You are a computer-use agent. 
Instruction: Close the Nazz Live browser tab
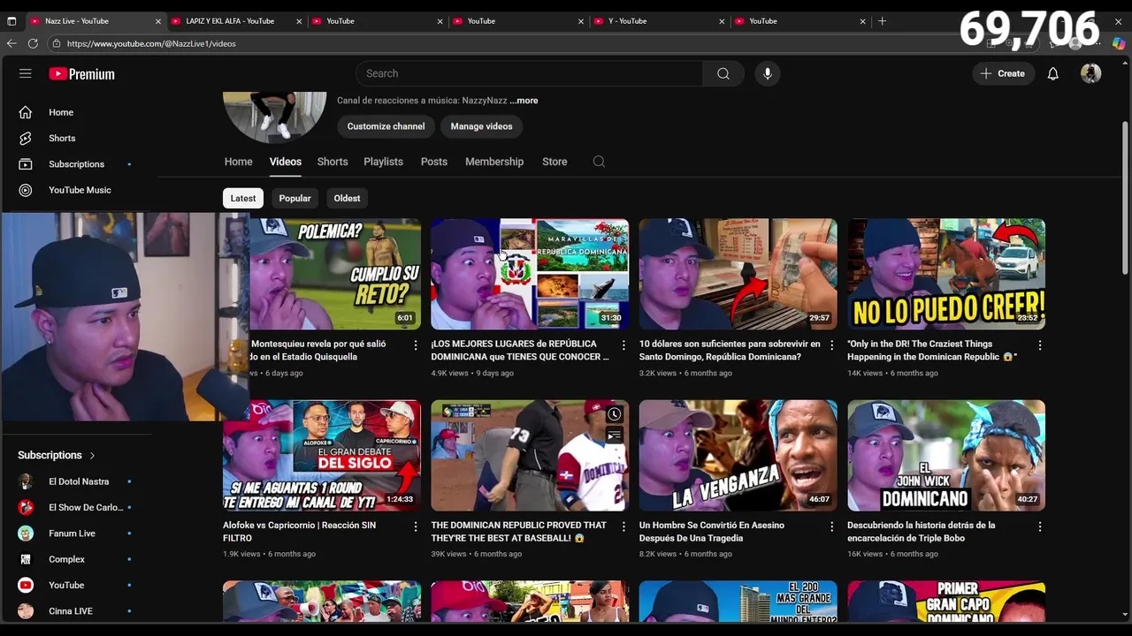pos(158,21)
